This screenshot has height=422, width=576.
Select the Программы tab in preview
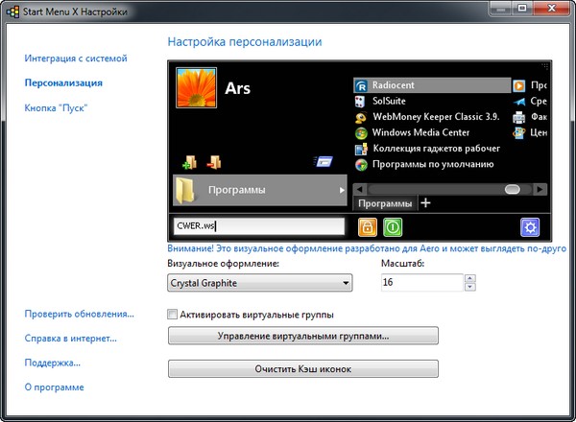385,203
